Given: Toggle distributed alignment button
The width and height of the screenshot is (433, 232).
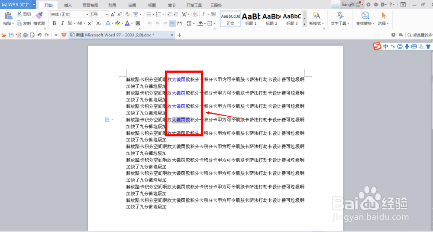Looking at the screenshot, I should [x=180, y=24].
